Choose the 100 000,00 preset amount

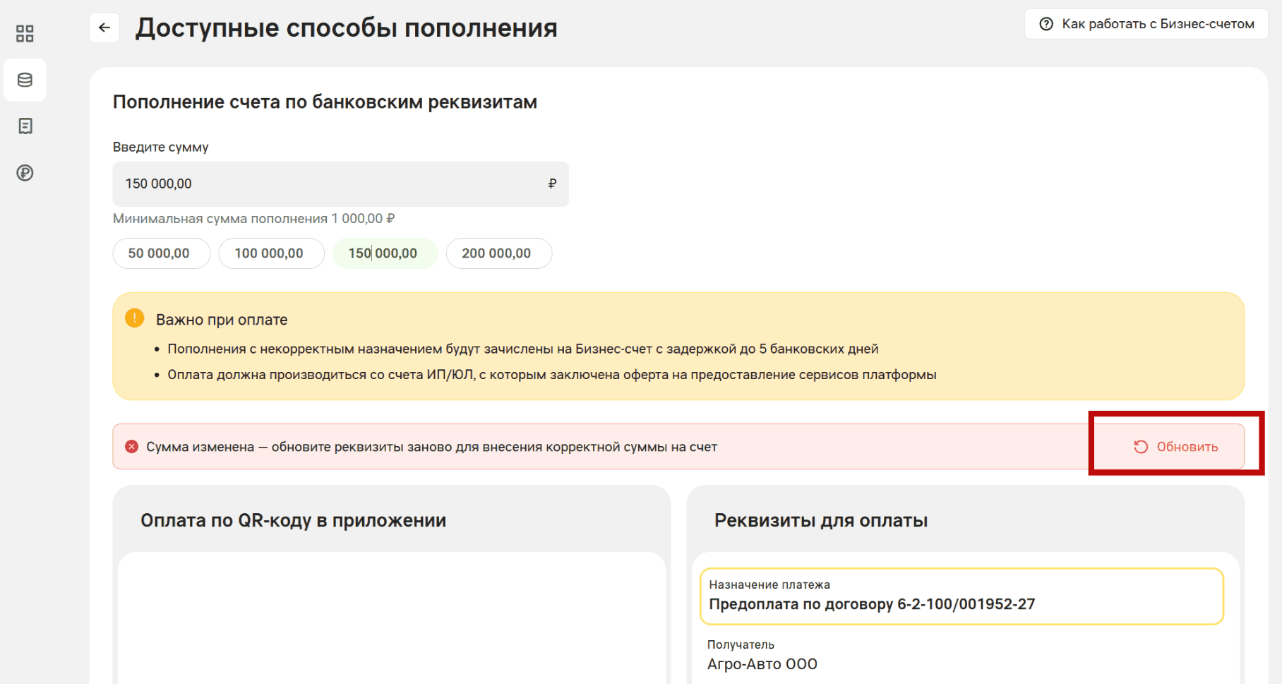coord(271,253)
